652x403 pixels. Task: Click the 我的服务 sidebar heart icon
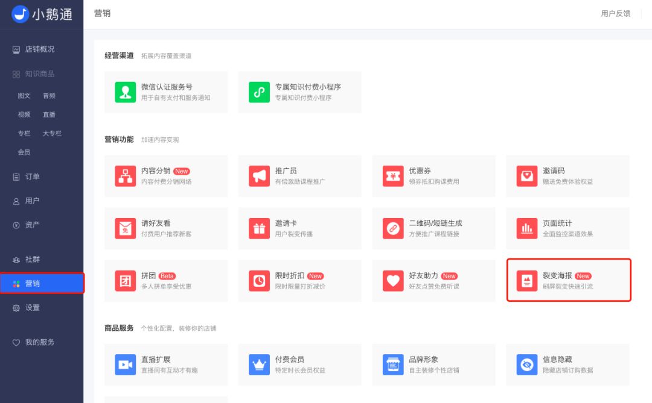[16, 342]
